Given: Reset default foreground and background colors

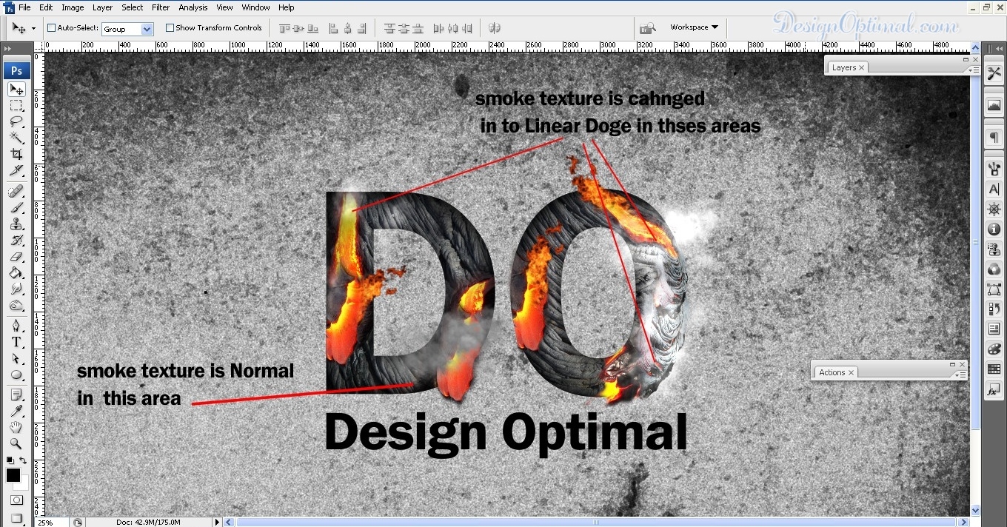Looking at the screenshot, I should [10, 460].
